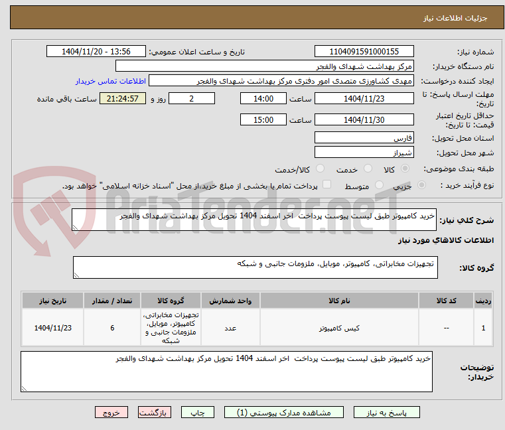Click the بازگشت back button
The height and width of the screenshot is (430, 505).
click(x=154, y=412)
